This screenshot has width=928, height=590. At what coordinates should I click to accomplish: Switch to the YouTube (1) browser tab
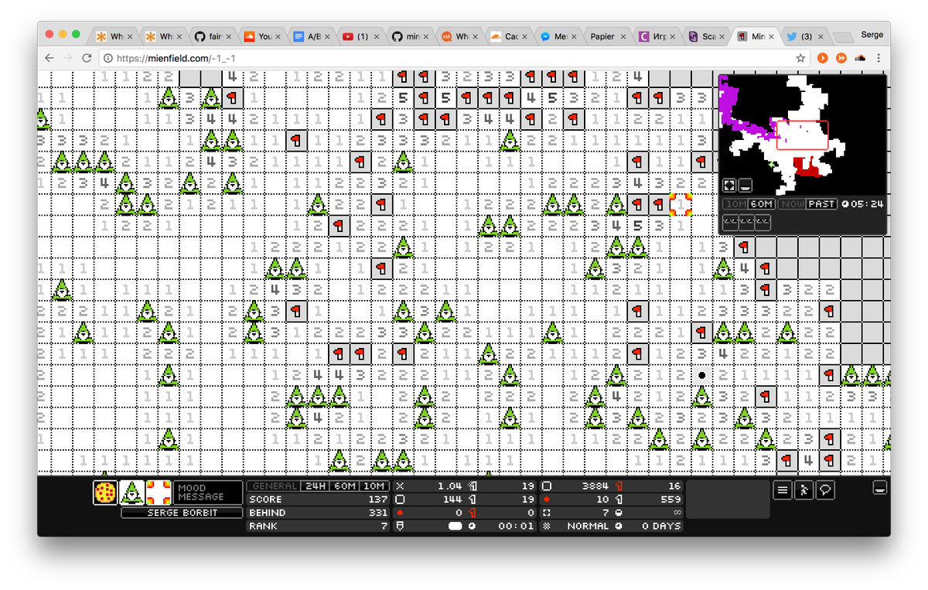361,36
